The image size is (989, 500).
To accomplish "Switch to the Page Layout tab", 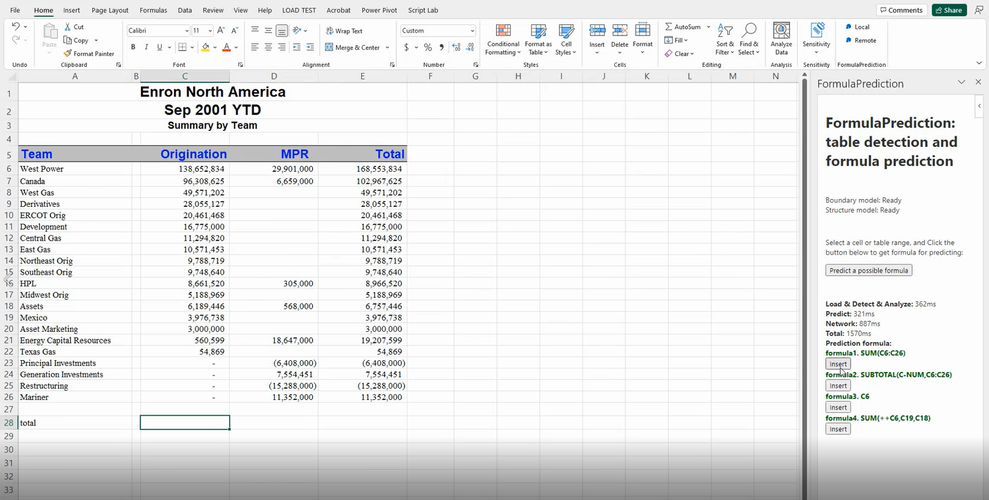I will tap(110, 10).
